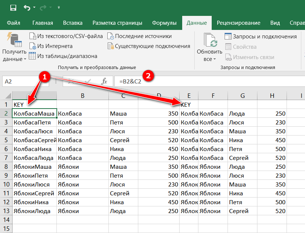Click the formula bar with =B2&C2
Image resolution: width=305 pixels, height=233 pixels.
coord(210,81)
